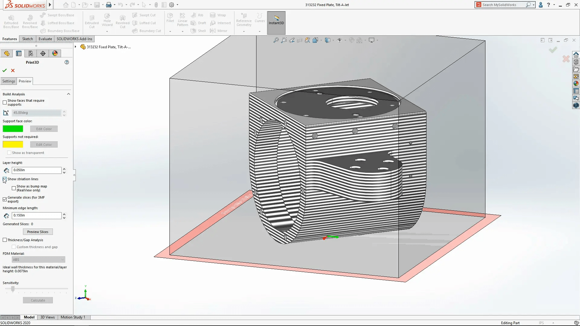This screenshot has height=326, width=580.
Task: Open Print3D help question mark
Action: click(x=67, y=62)
